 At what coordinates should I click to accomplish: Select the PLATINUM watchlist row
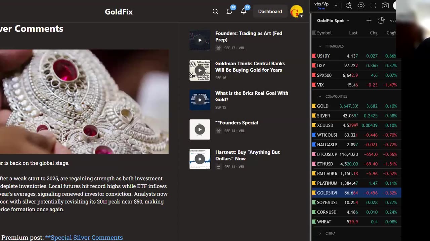[356, 183]
